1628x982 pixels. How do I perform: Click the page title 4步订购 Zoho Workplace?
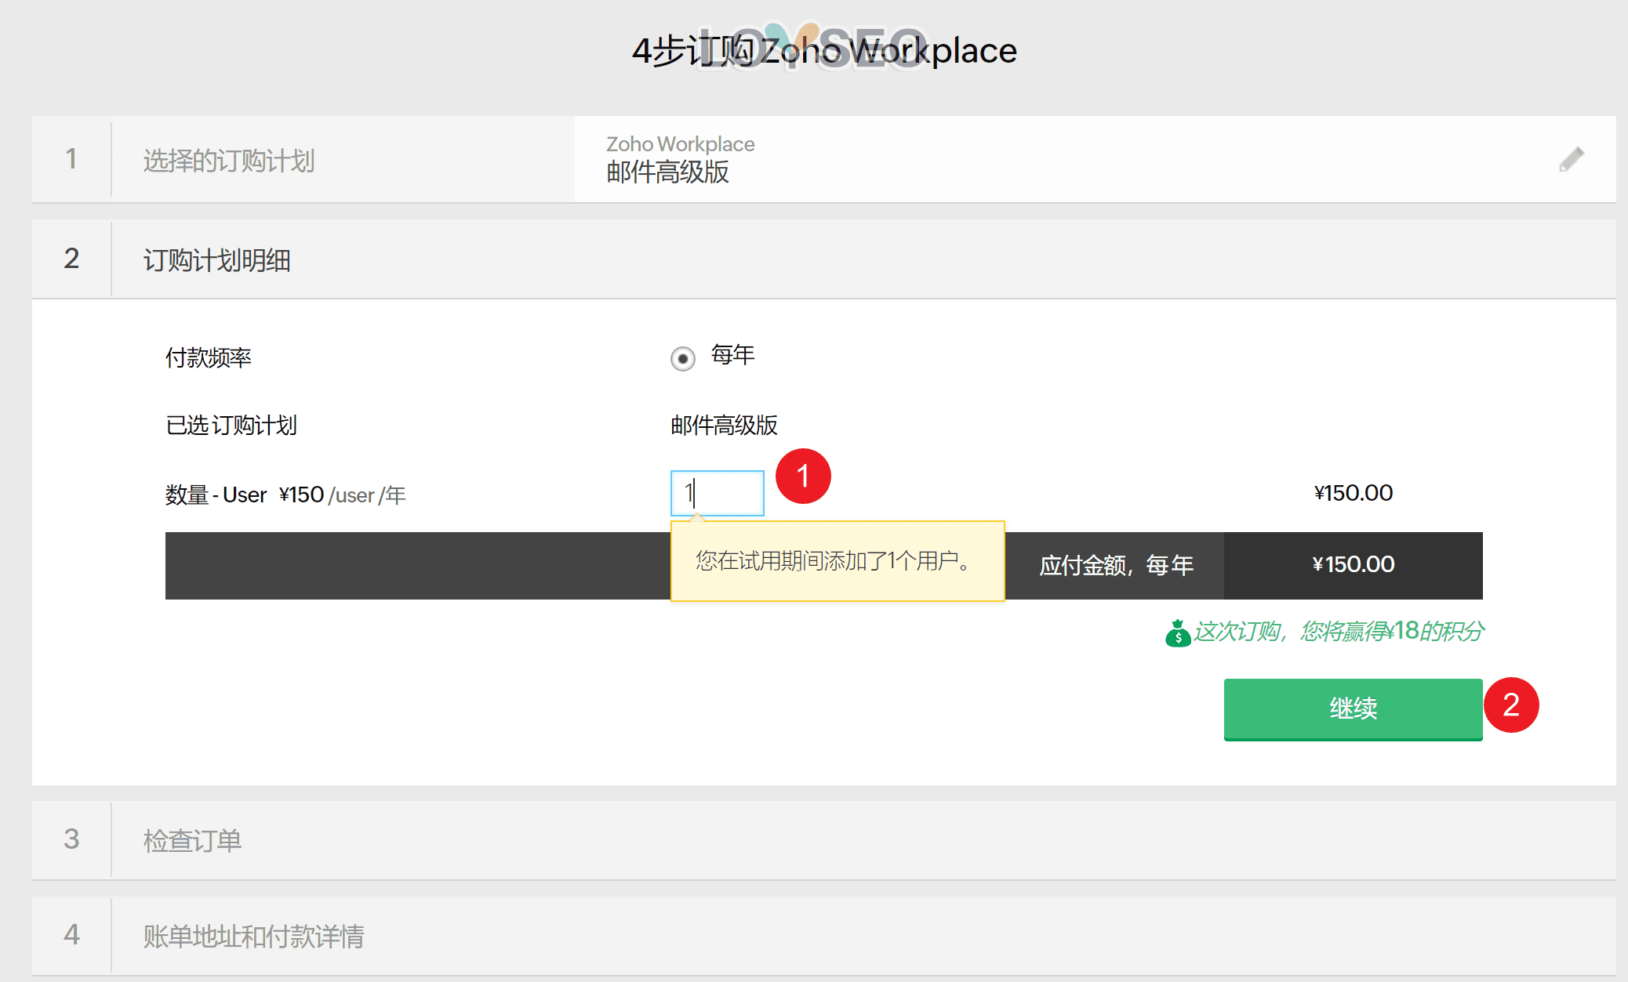[x=824, y=51]
